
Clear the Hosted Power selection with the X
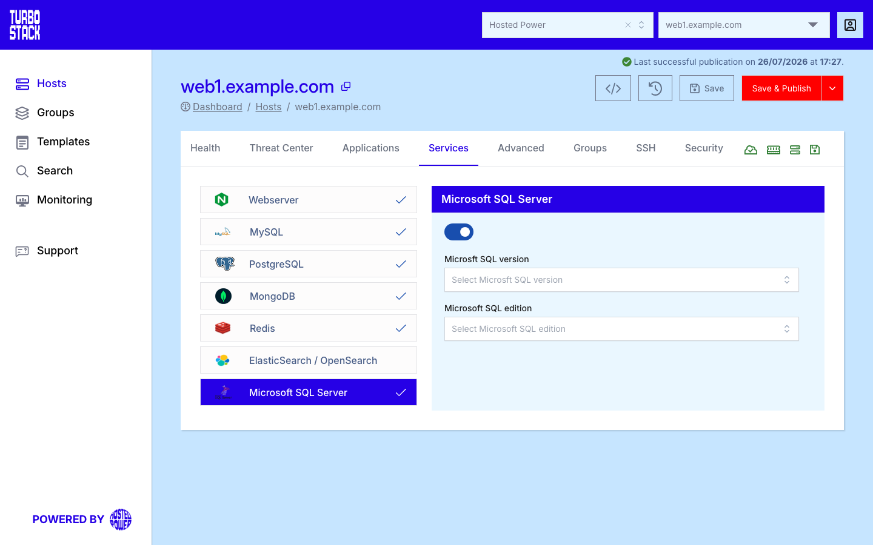tap(628, 25)
